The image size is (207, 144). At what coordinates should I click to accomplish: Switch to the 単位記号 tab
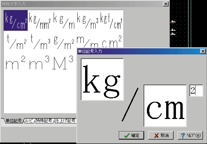tap(14, 121)
